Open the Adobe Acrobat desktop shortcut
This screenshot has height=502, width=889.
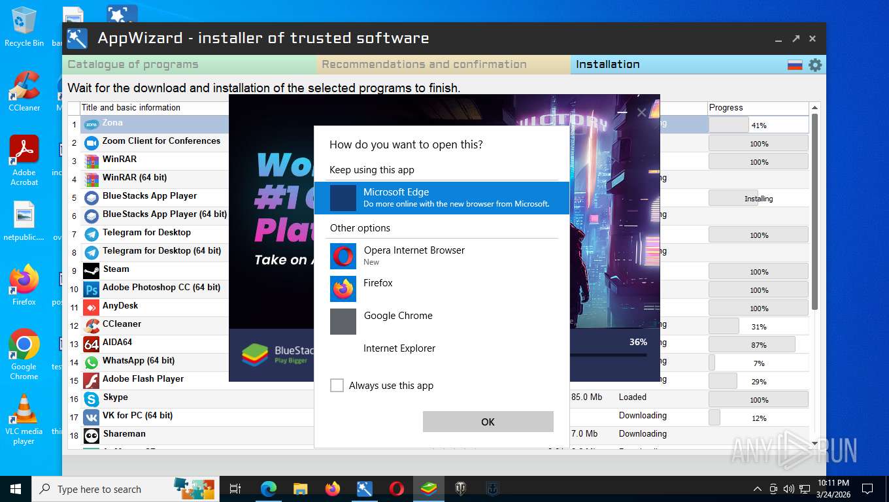point(24,161)
